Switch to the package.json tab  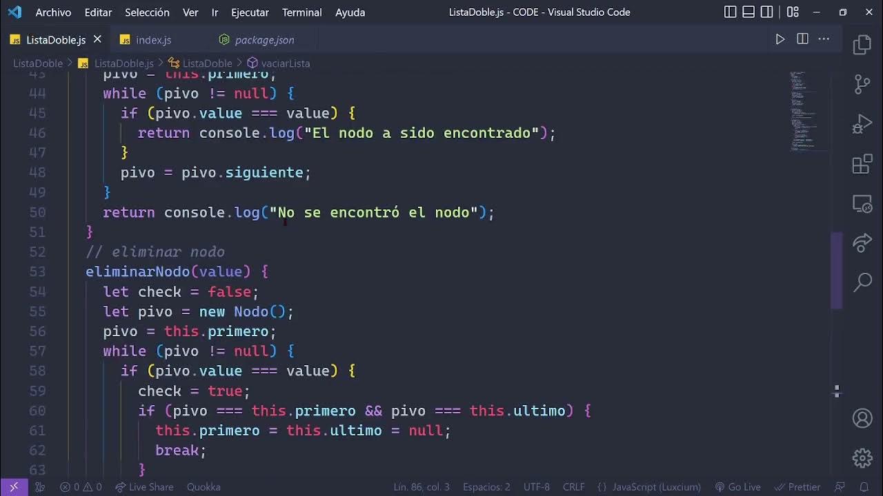pyautogui.click(x=264, y=40)
